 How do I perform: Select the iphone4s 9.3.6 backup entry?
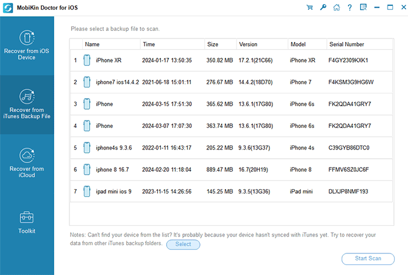[231, 148]
